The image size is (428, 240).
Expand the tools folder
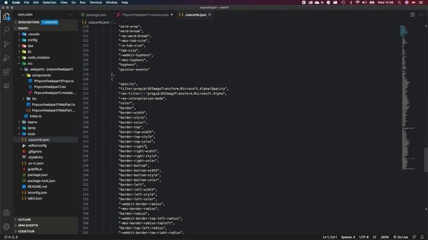pos(31,134)
